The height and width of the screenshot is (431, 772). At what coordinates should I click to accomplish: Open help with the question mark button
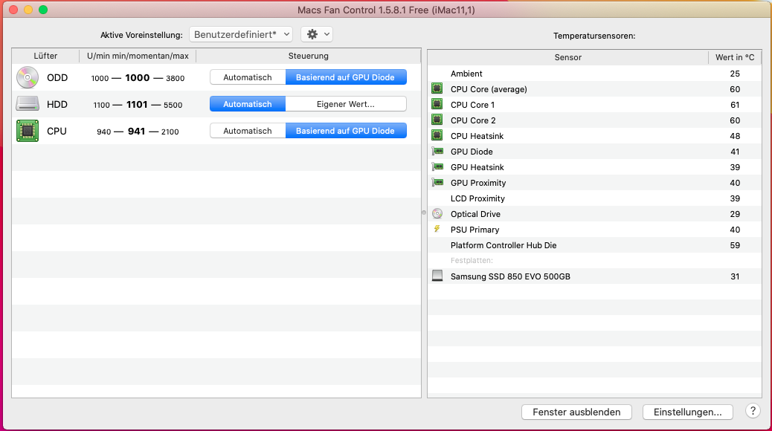753,411
